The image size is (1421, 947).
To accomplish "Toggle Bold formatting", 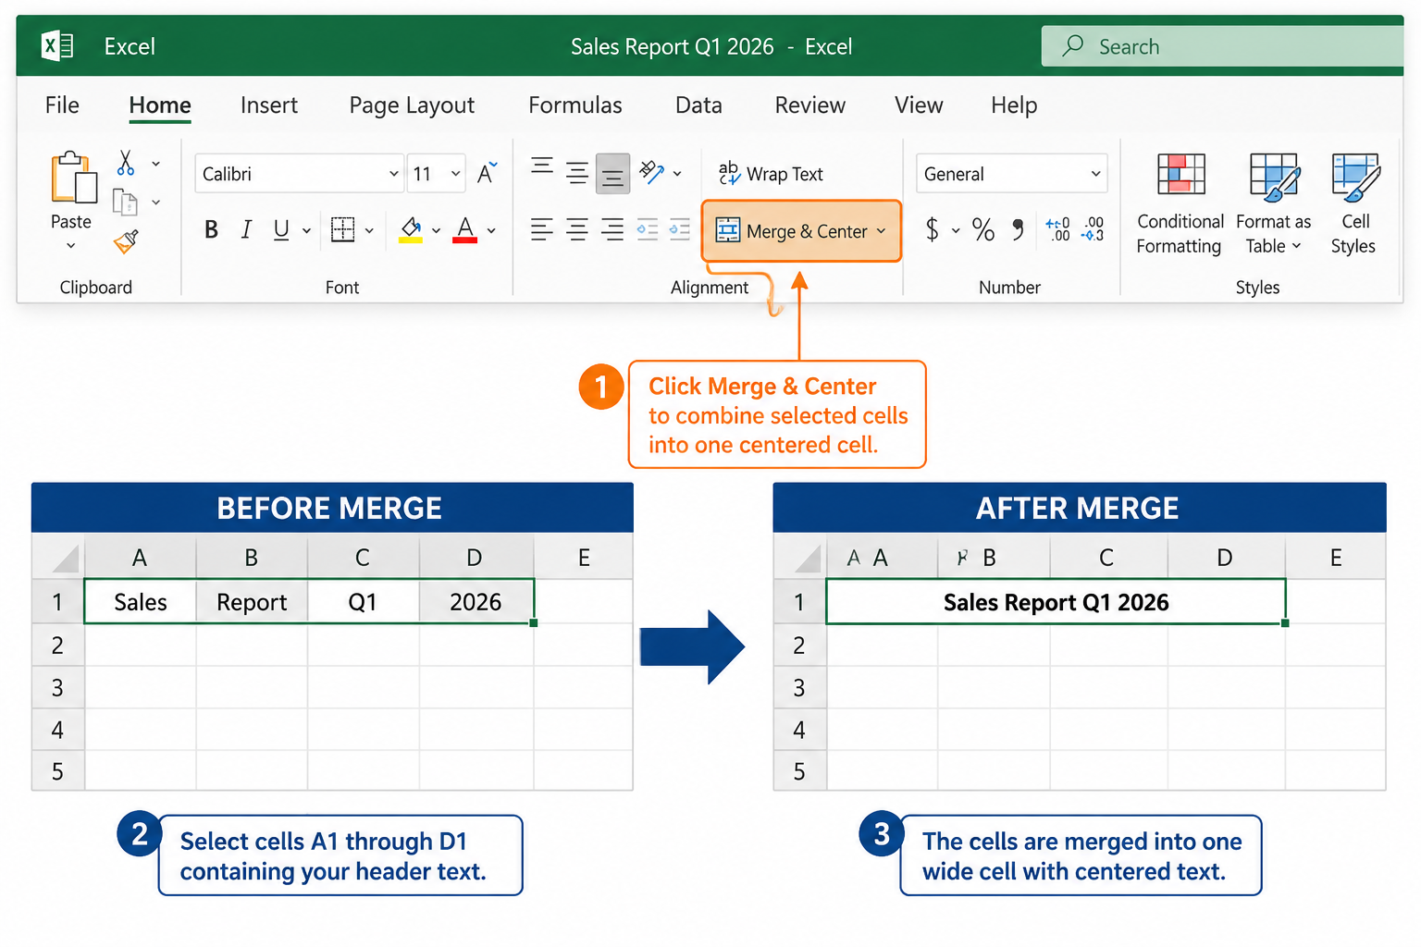I will click(x=211, y=229).
